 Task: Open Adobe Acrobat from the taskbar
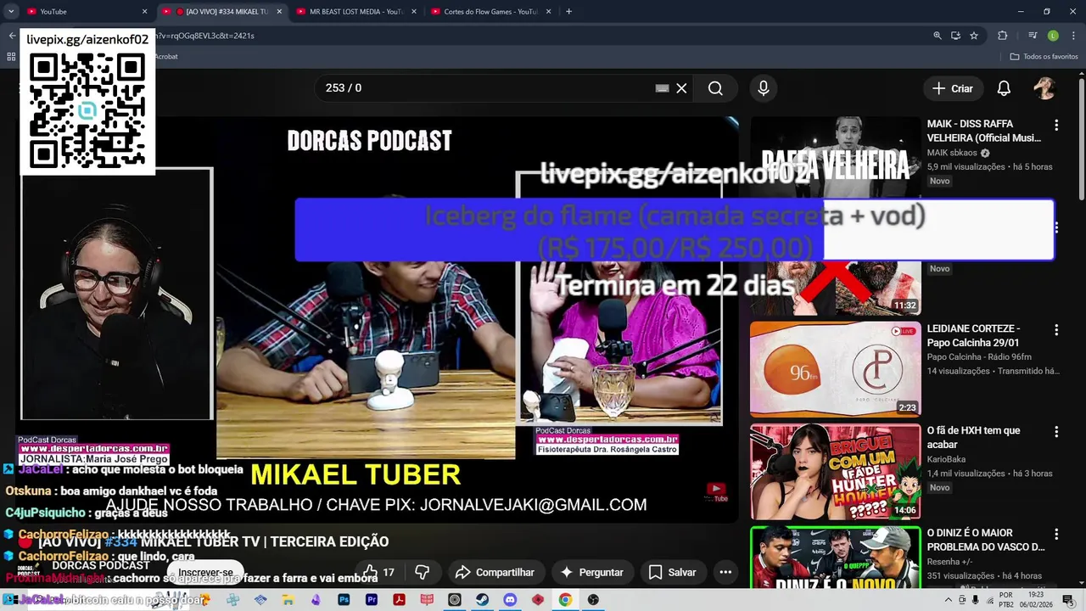[399, 600]
